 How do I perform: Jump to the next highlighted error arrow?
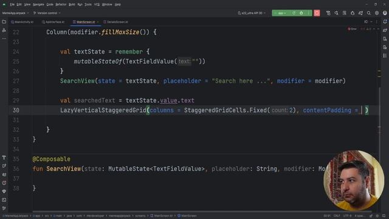(378, 29)
